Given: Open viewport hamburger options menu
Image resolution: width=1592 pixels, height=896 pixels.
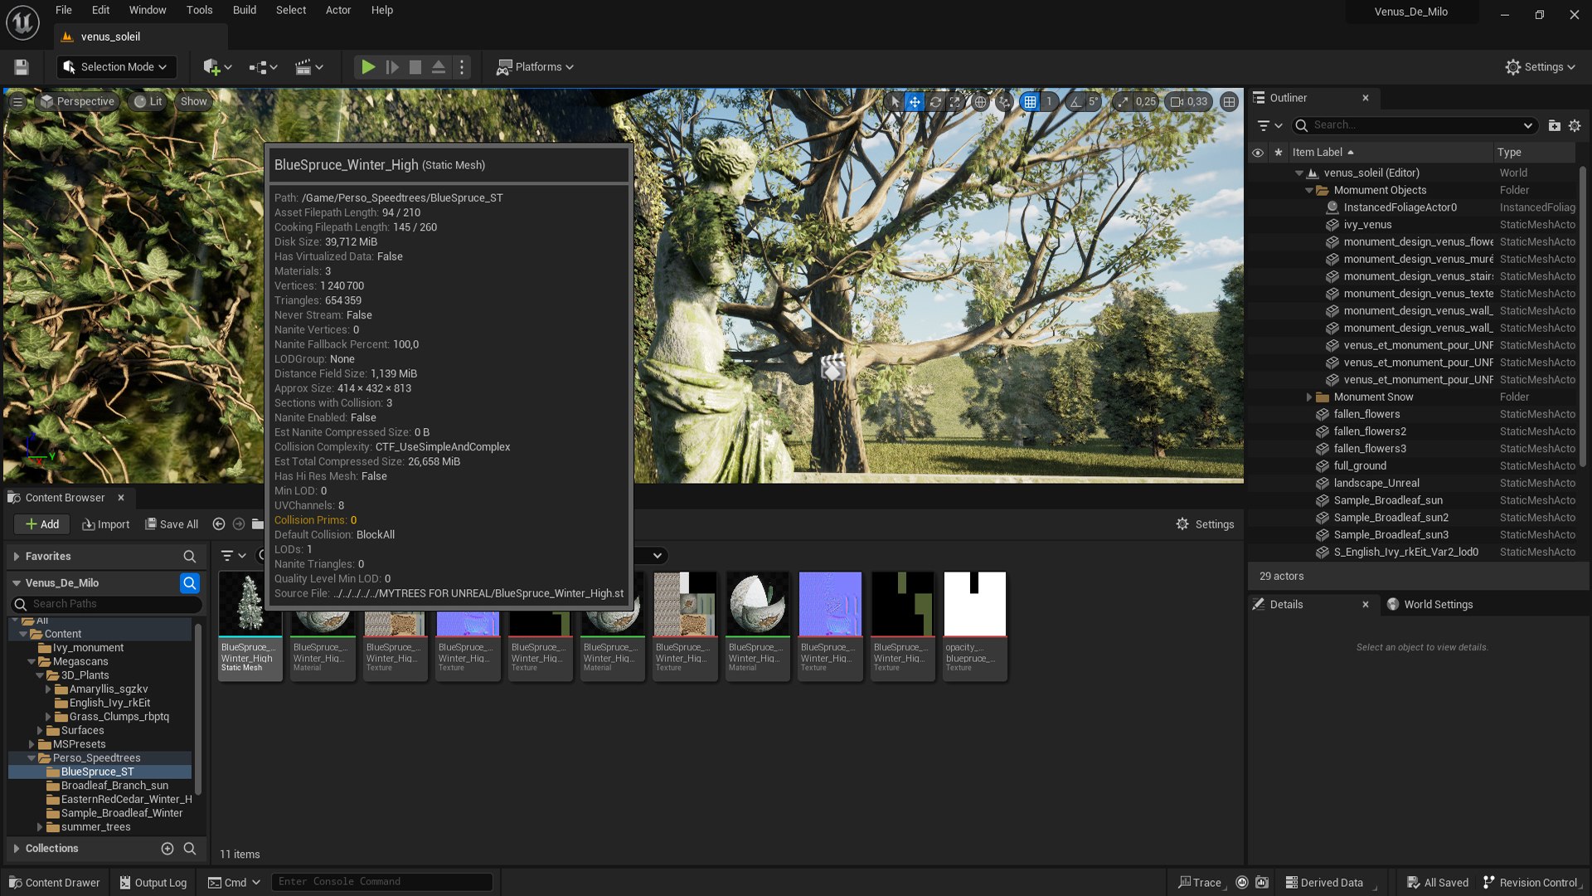Looking at the screenshot, I should coord(17,102).
